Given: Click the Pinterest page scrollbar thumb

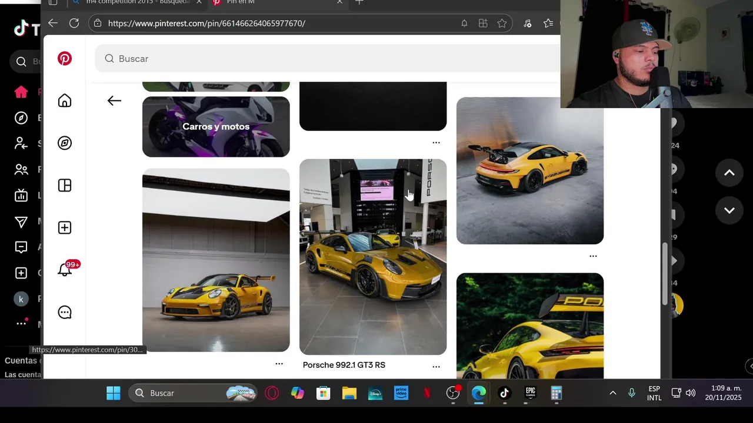Looking at the screenshot, I should (666, 274).
